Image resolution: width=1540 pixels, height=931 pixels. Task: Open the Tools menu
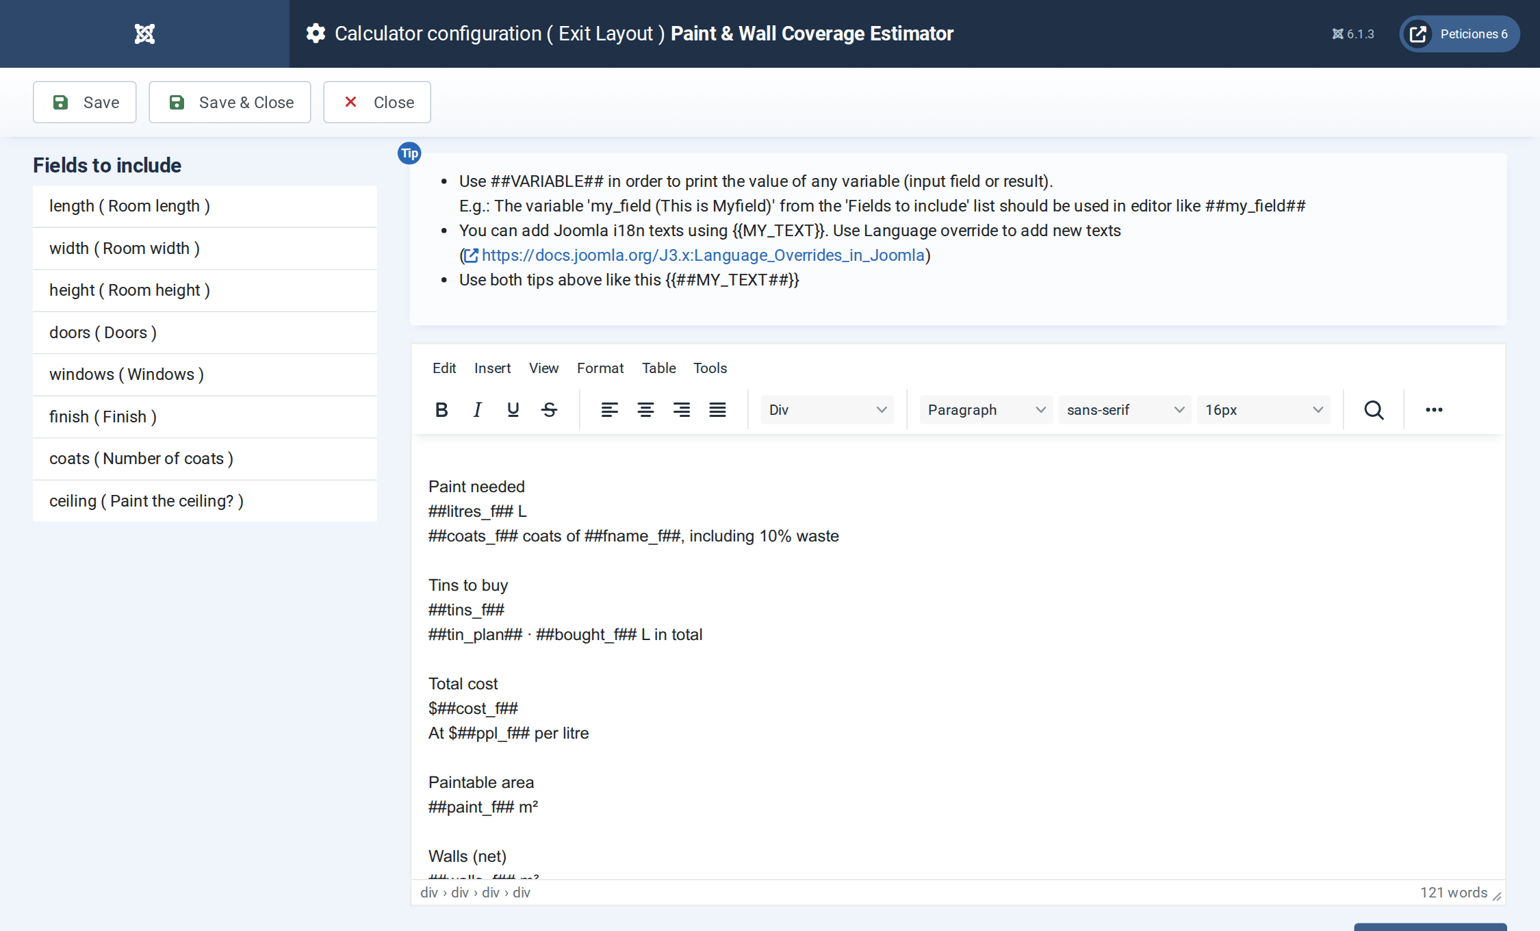pyautogui.click(x=710, y=368)
